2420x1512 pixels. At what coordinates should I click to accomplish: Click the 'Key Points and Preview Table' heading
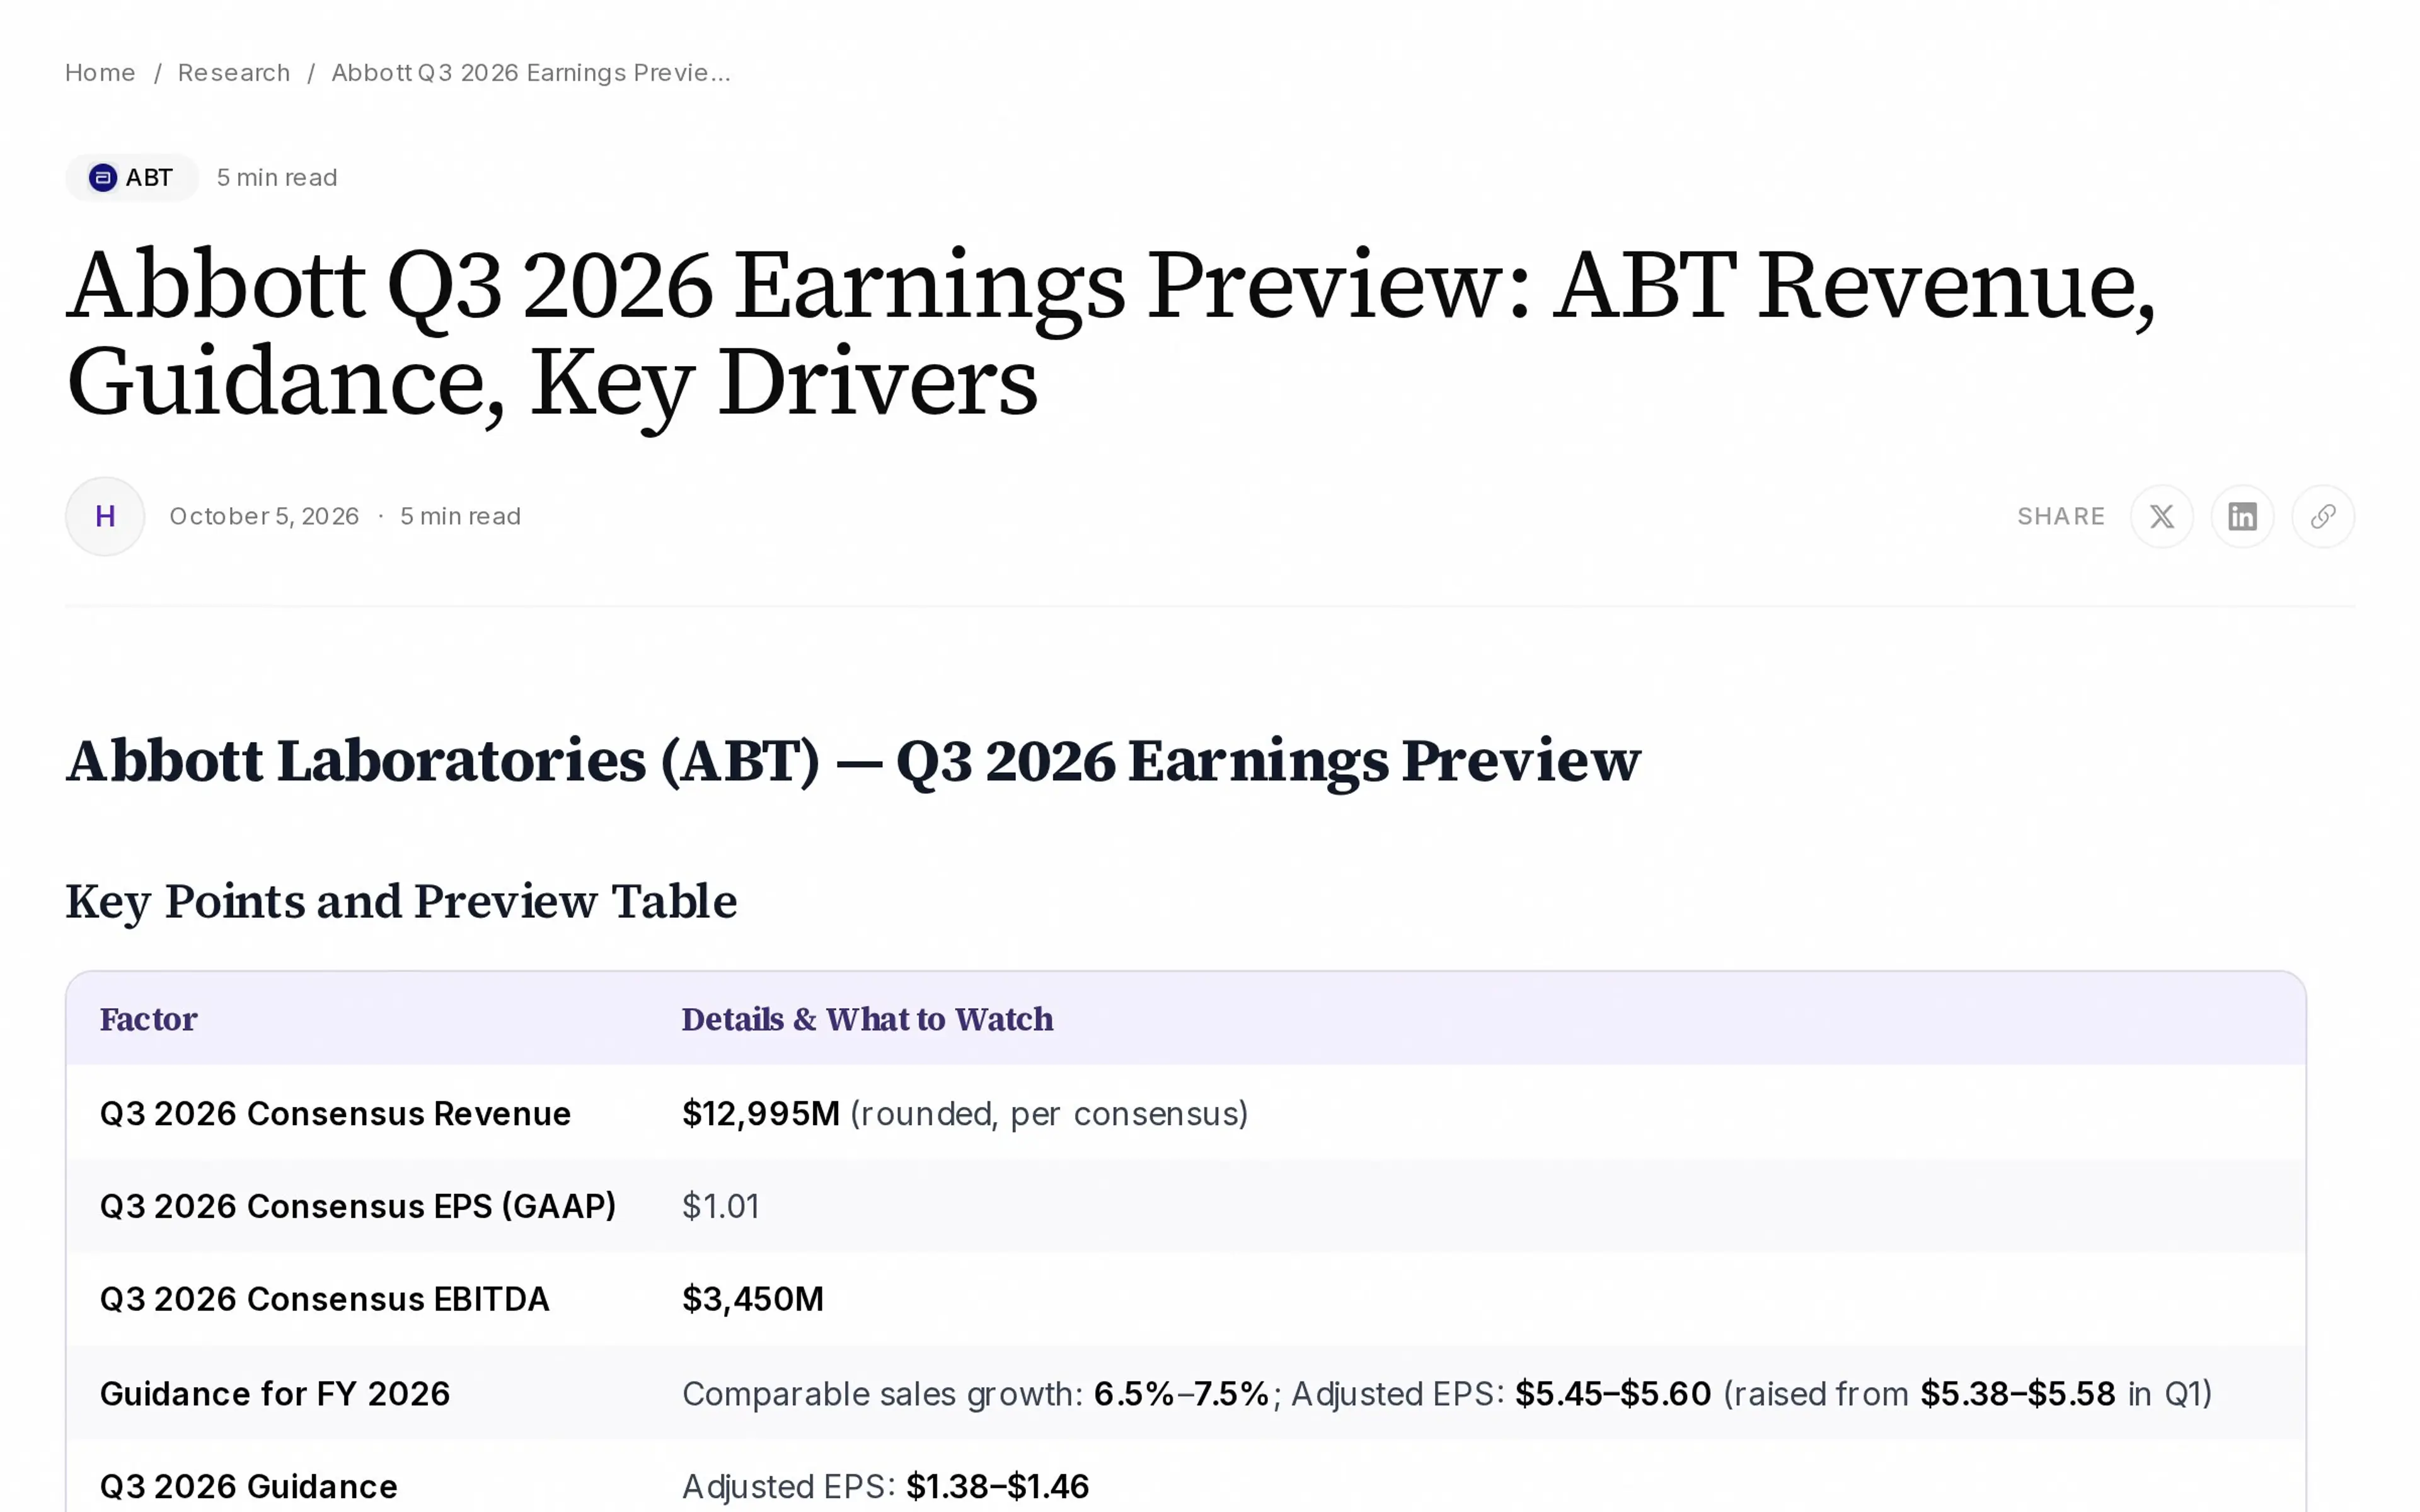(401, 902)
